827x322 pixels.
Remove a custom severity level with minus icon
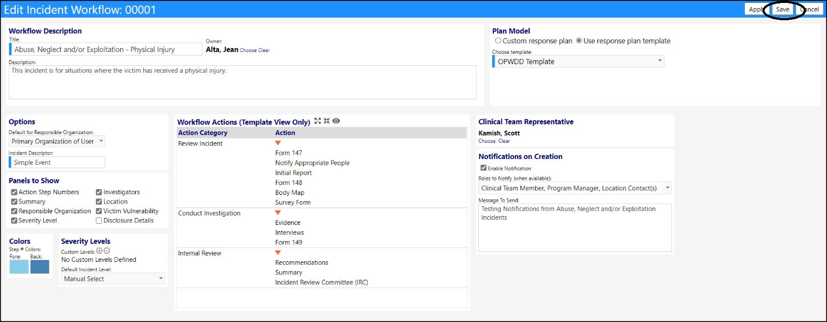(106, 251)
